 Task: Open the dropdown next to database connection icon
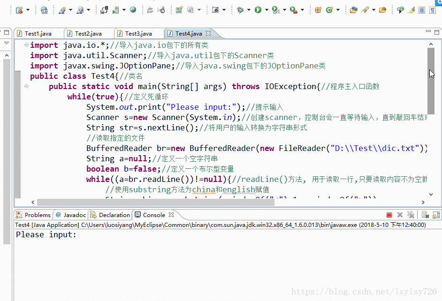coord(28,10)
